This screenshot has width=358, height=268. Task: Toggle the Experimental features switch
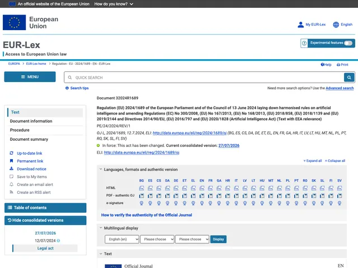coord(348,43)
